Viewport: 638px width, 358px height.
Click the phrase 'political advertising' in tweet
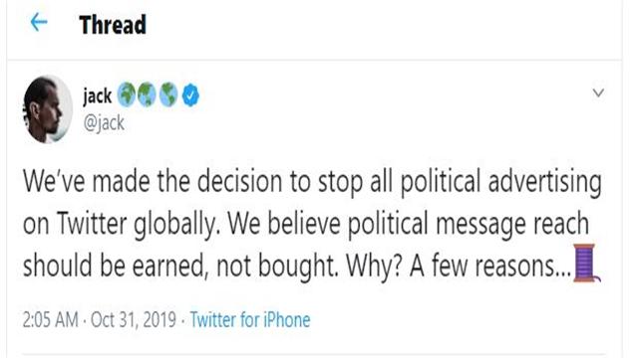500,182
